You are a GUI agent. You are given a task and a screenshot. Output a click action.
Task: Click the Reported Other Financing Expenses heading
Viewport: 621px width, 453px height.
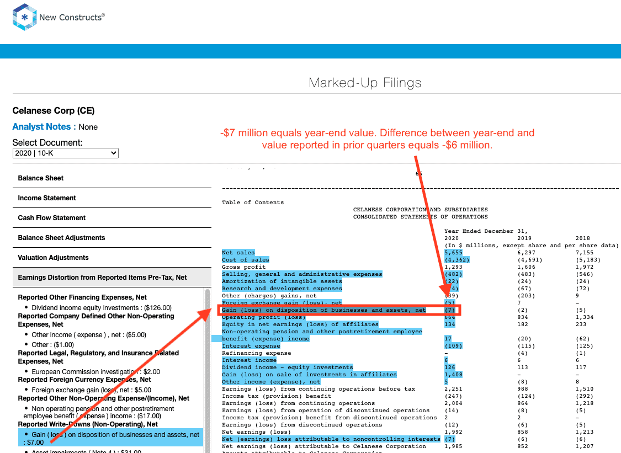[82, 297]
